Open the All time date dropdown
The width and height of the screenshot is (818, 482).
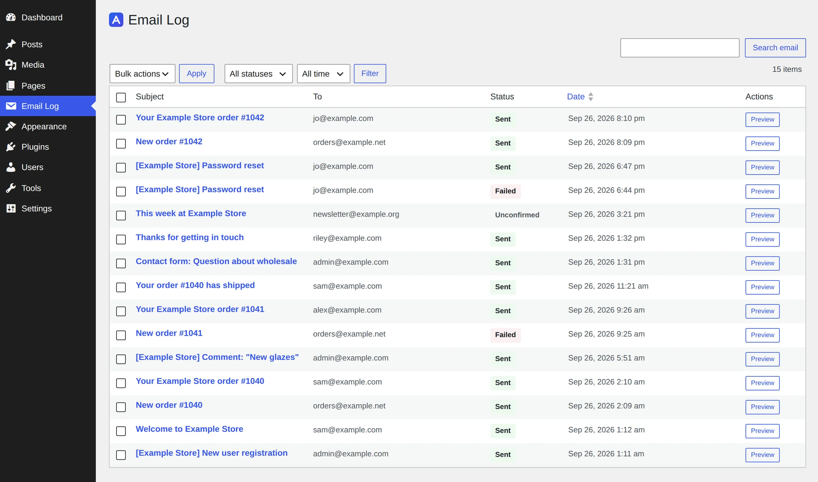tap(323, 74)
